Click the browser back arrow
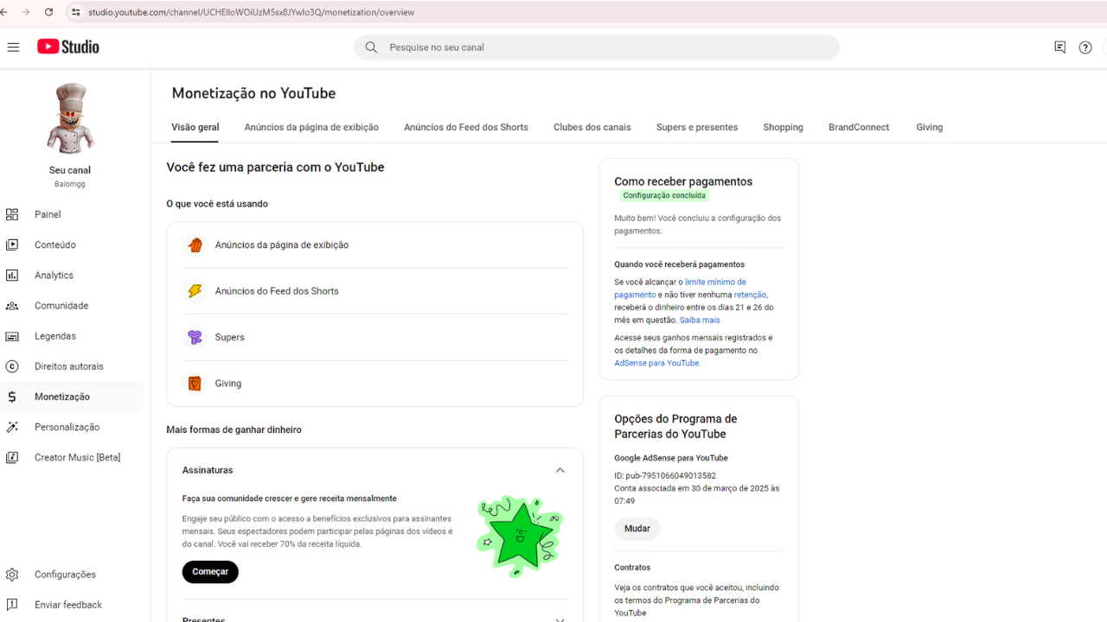This screenshot has width=1107, height=622. coord(4,12)
